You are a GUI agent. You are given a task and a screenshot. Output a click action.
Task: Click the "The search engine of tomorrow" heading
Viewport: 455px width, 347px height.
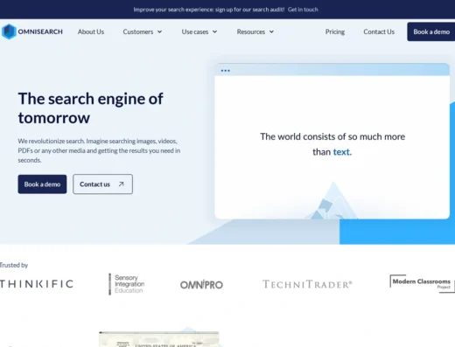[90, 108]
